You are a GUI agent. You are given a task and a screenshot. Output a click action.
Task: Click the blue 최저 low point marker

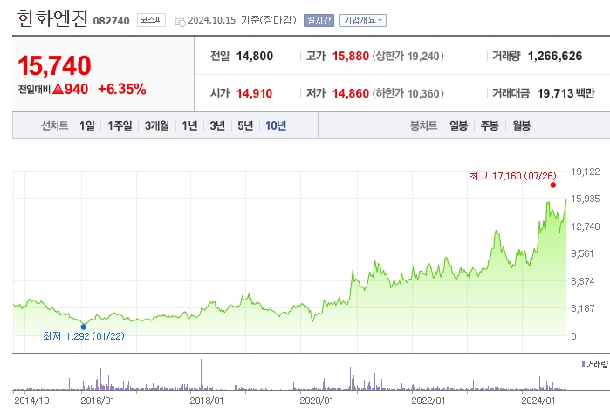(83, 327)
